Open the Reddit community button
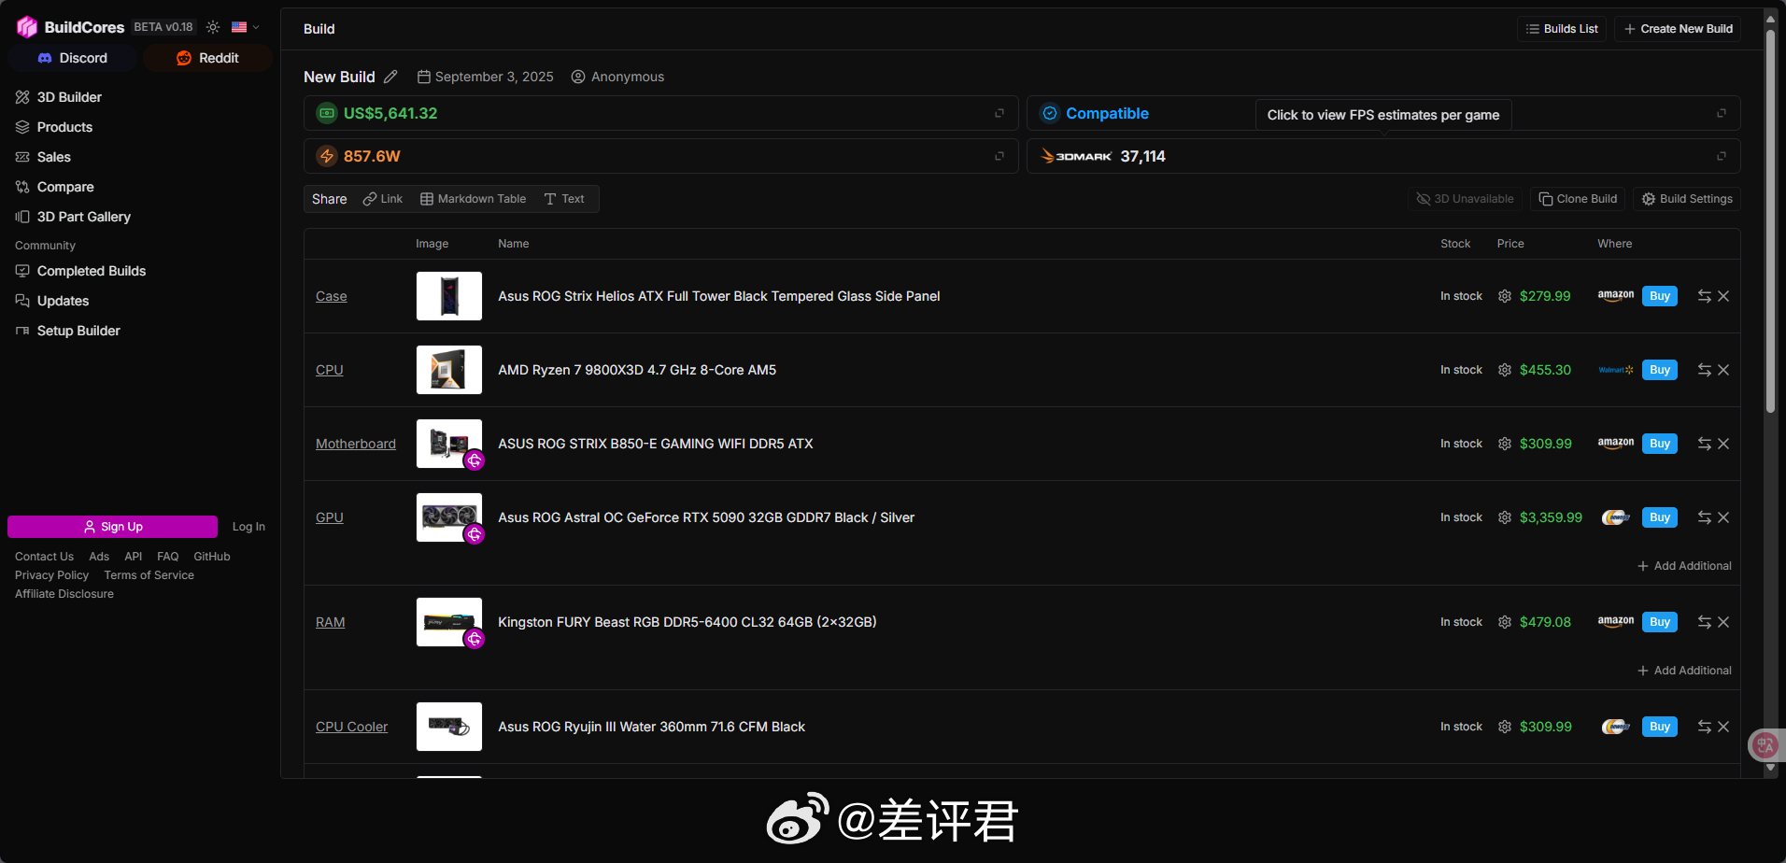Screen dimensions: 1786x863 pyautogui.click(x=207, y=58)
